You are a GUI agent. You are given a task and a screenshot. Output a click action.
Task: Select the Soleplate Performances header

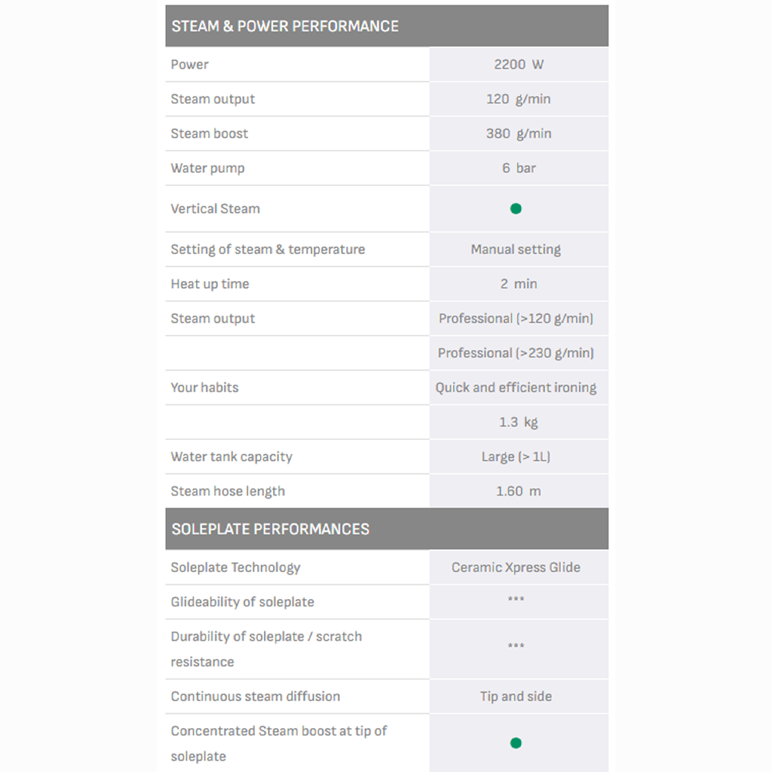270,529
